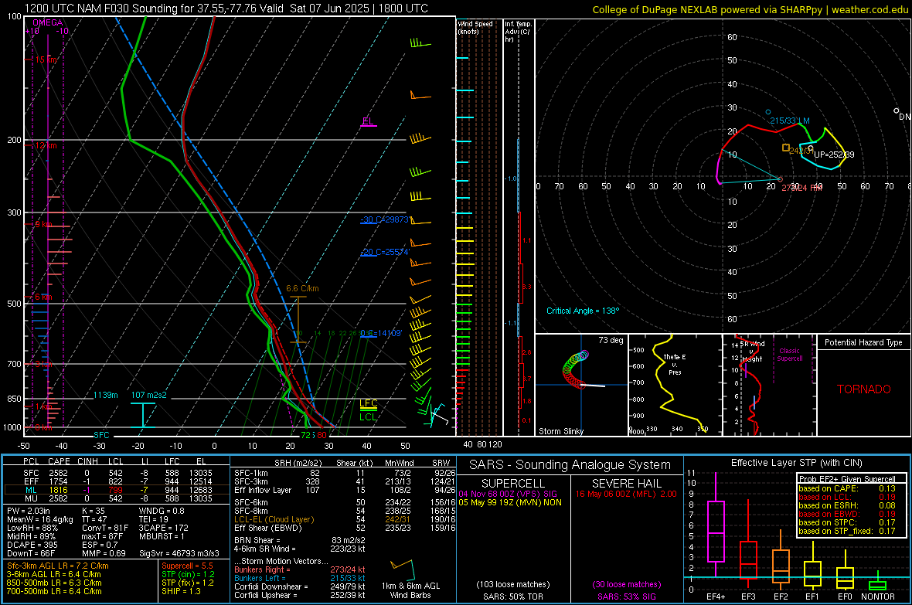Click the Inf. Temp. Adv. header
The image size is (912, 605).
tap(518, 32)
